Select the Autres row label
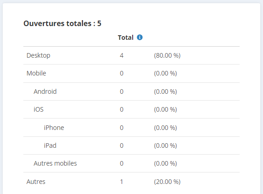The height and width of the screenshot is (194, 263). pos(36,182)
